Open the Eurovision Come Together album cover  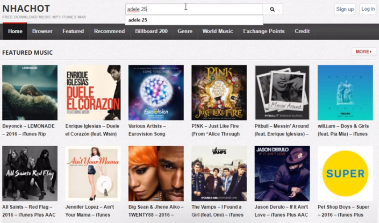156,92
